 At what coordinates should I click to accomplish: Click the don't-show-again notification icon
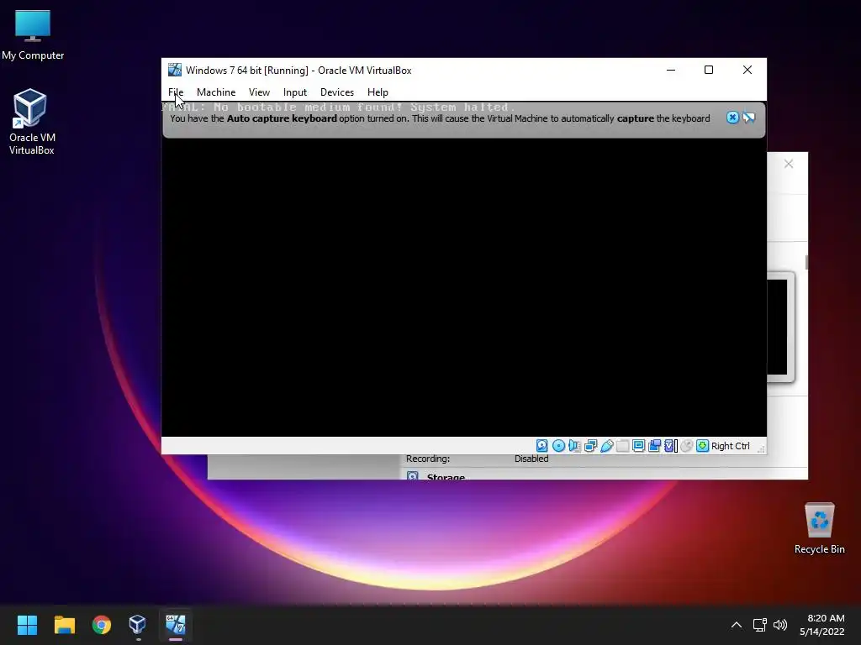click(748, 118)
